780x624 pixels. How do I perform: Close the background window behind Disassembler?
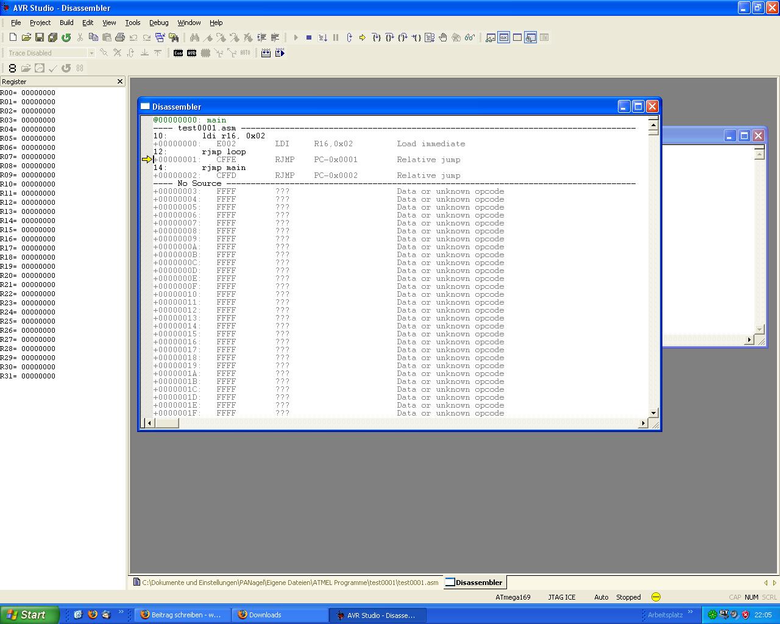coord(758,135)
